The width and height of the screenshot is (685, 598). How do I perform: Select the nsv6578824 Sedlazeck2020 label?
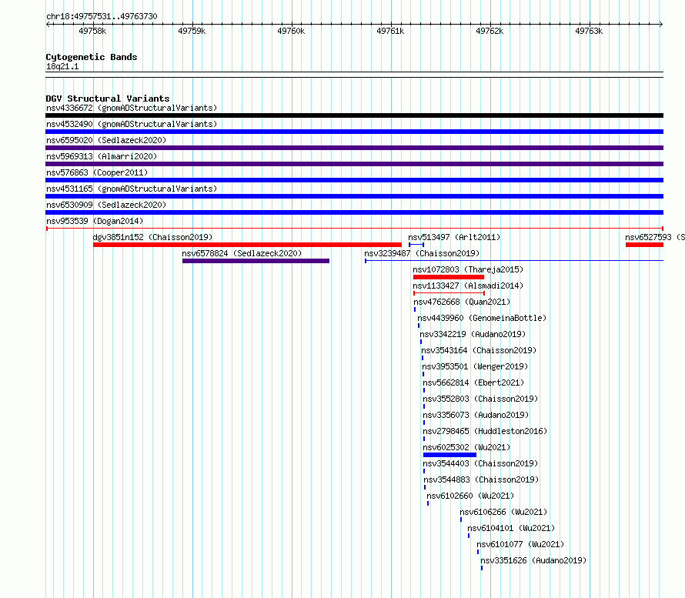[242, 253]
